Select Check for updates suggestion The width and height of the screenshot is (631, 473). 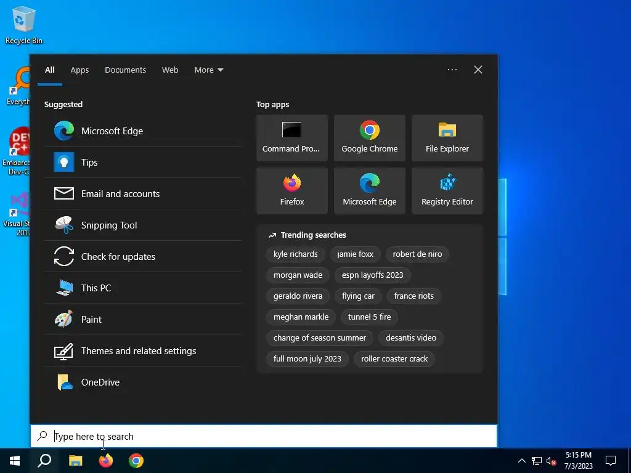click(143, 256)
